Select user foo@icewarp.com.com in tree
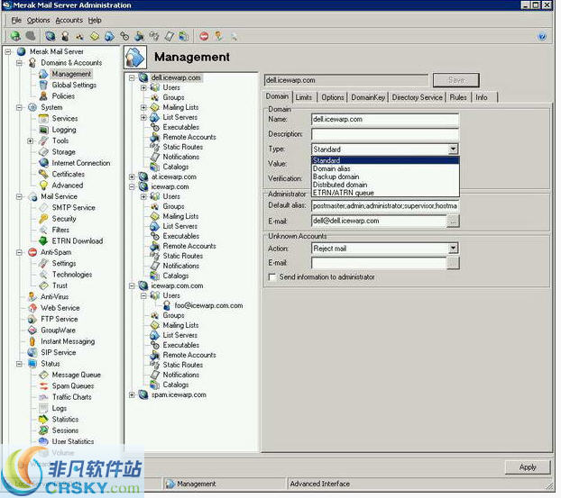Screen dimensions: 561x498 point(208,305)
